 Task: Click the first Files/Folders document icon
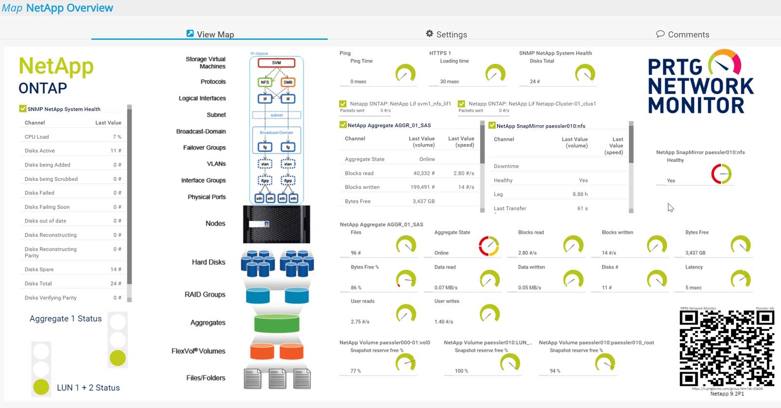click(x=252, y=379)
